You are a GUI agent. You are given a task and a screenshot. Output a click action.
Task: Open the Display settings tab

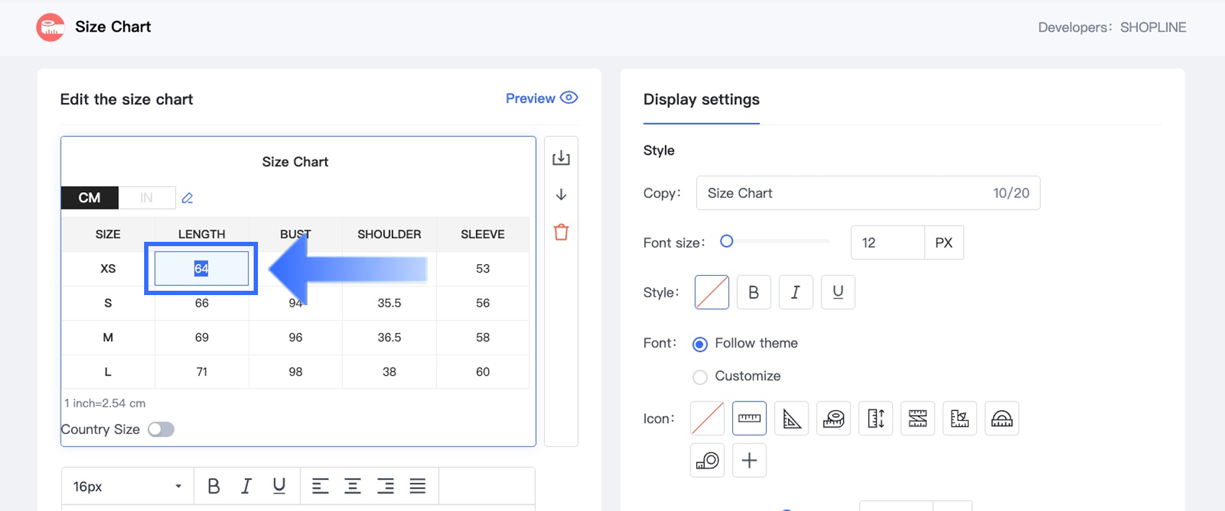[x=701, y=99]
